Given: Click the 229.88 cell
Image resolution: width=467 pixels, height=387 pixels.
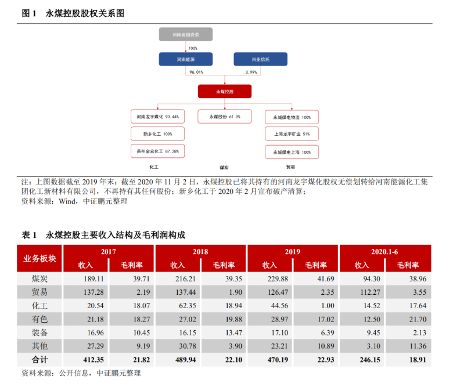Looking at the screenshot, I should pos(270,279).
